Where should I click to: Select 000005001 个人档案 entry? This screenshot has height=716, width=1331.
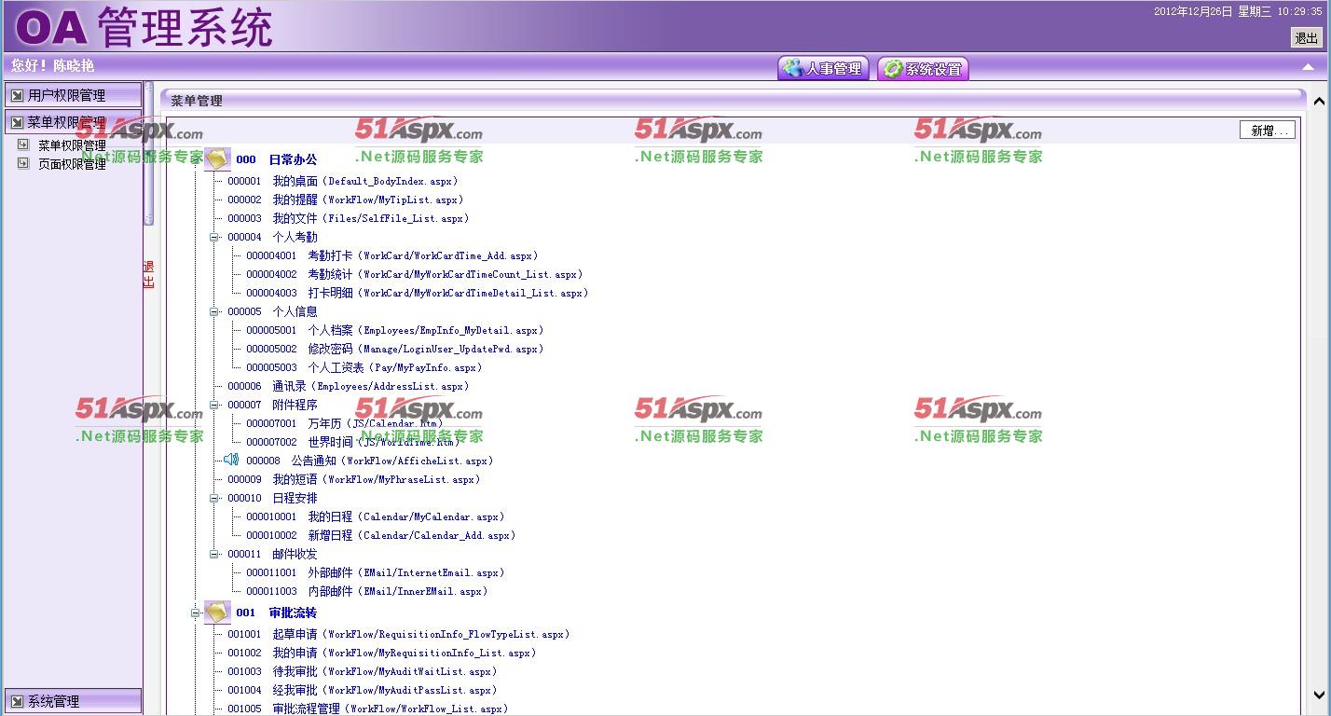pyautogui.click(x=395, y=330)
